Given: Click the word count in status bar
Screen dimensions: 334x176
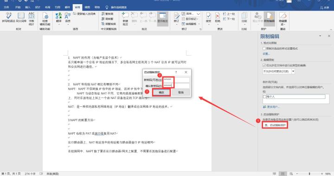Looking at the screenshot, I should [30, 174].
